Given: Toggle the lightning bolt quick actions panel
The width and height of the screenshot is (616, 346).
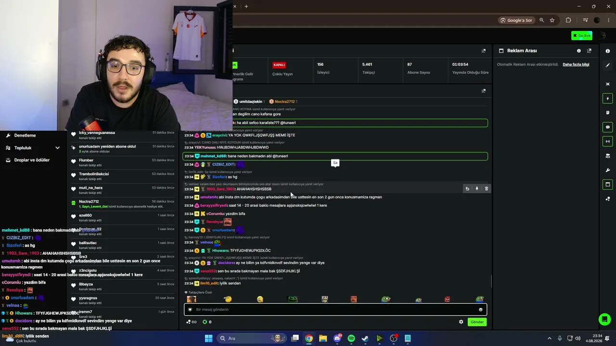Looking at the screenshot, I should click(607, 99).
